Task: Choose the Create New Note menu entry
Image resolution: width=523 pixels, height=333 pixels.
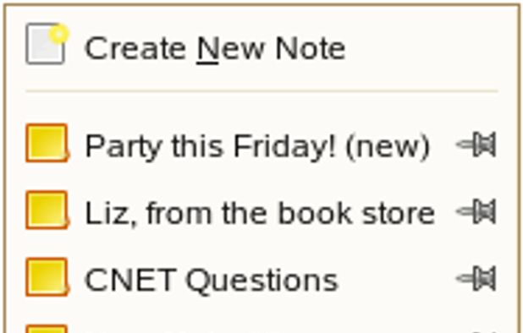Action: point(261,48)
